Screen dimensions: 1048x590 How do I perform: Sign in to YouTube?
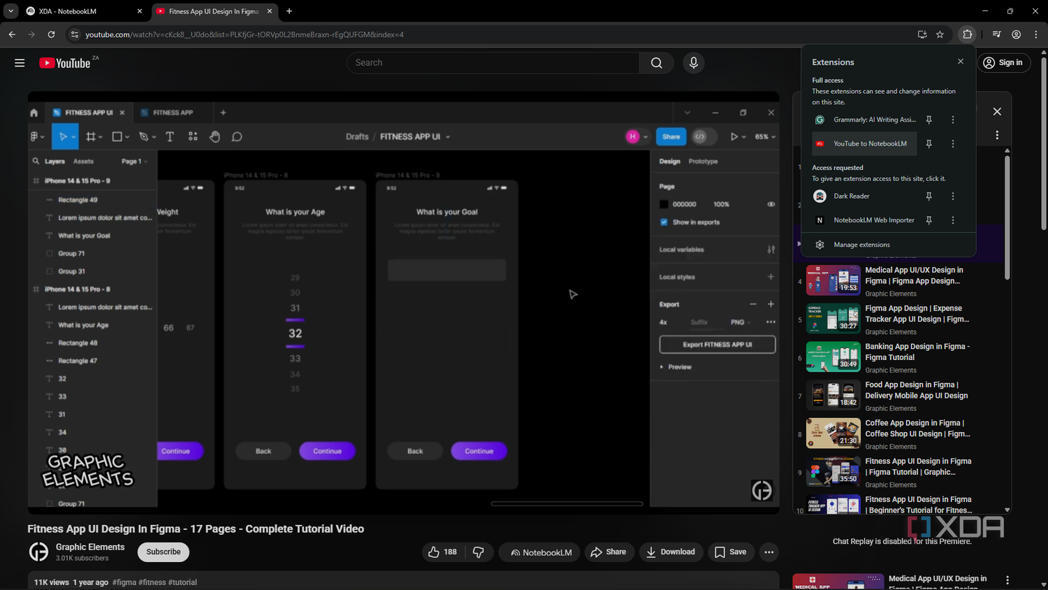(1003, 63)
